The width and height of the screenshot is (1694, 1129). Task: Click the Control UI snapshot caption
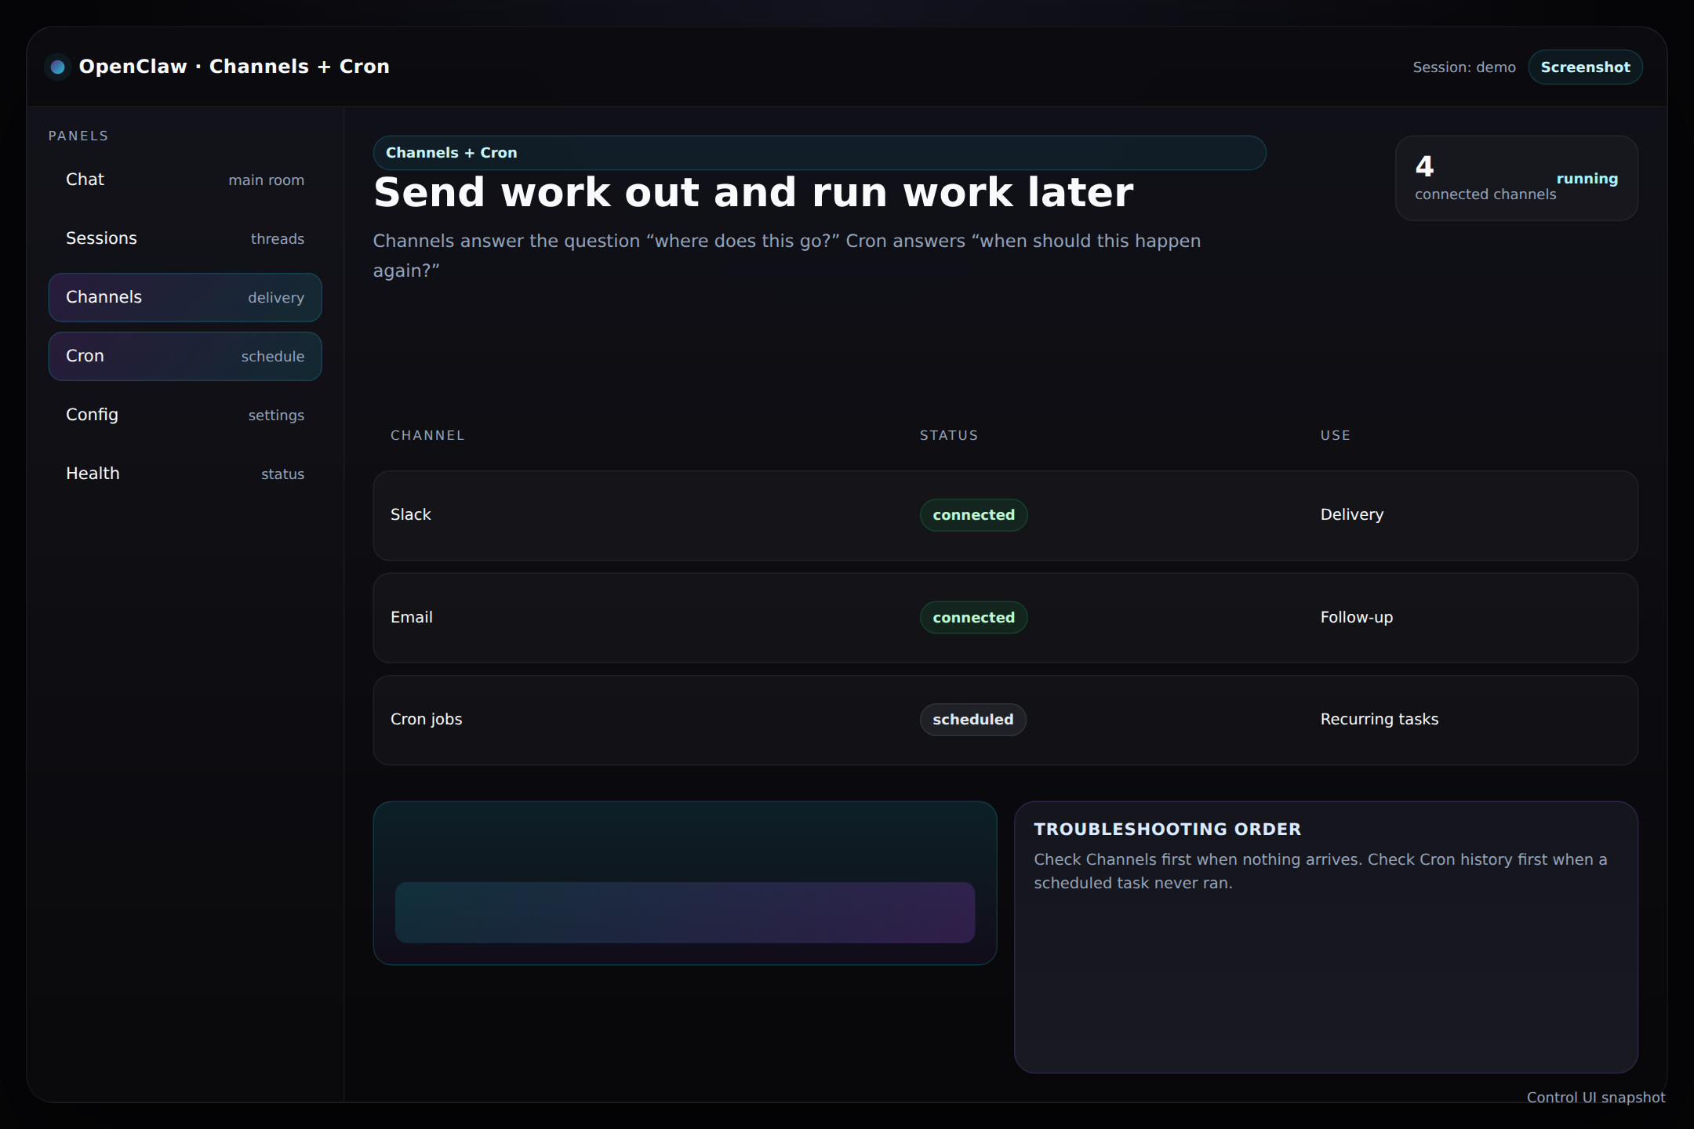click(x=1596, y=1098)
